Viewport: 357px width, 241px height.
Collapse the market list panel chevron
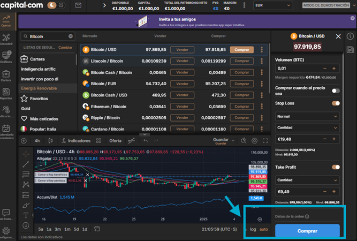coord(145,134)
